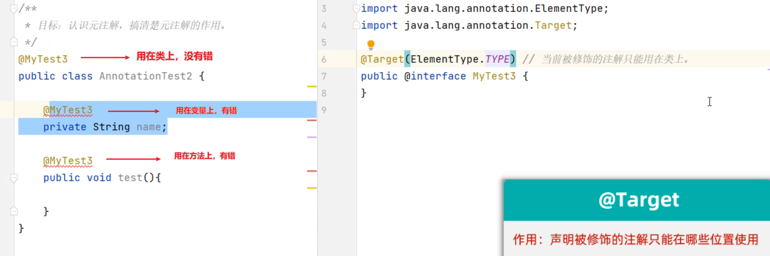Click line number 6 in the gutter
Viewport: 770px width, 256px height.
[324, 59]
